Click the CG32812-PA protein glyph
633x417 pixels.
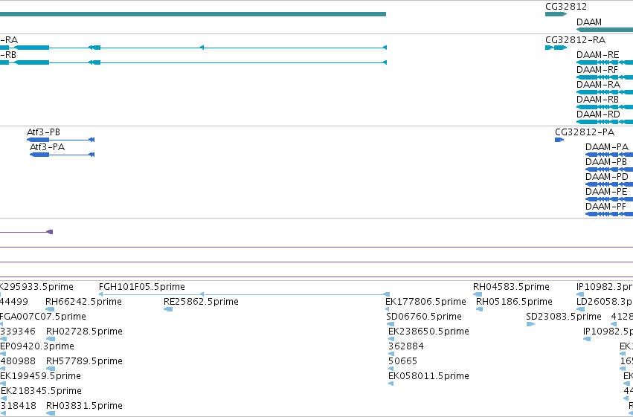(x=559, y=140)
